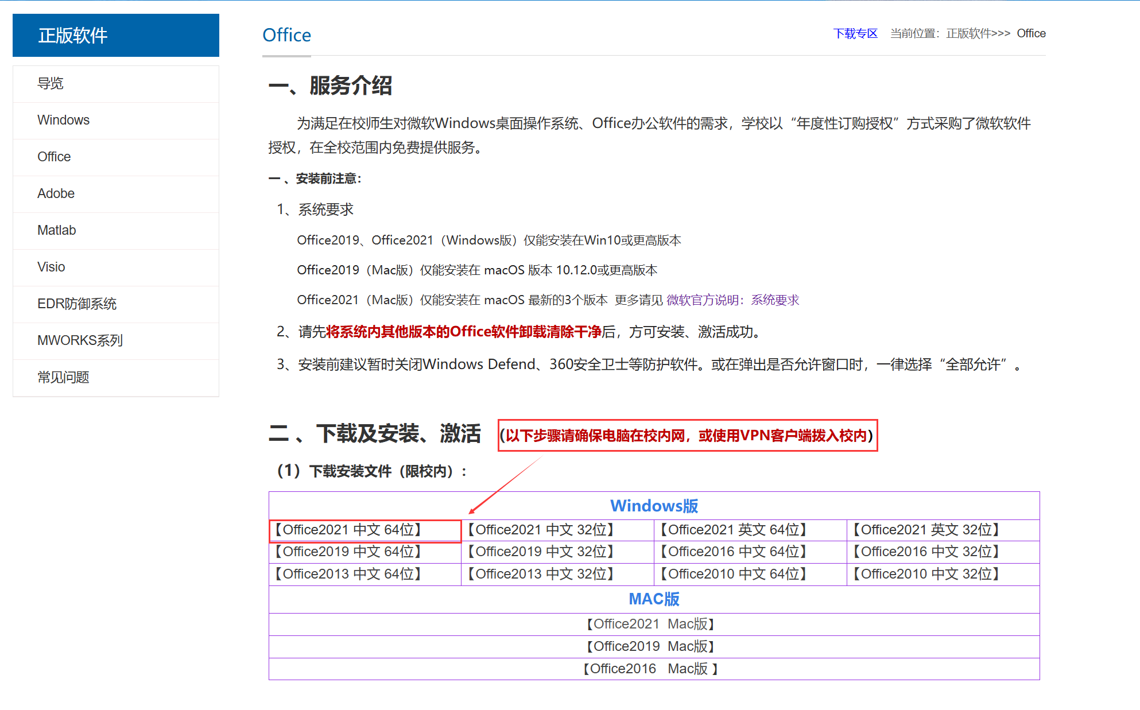Download Office2021 中文 64位

pos(348,530)
